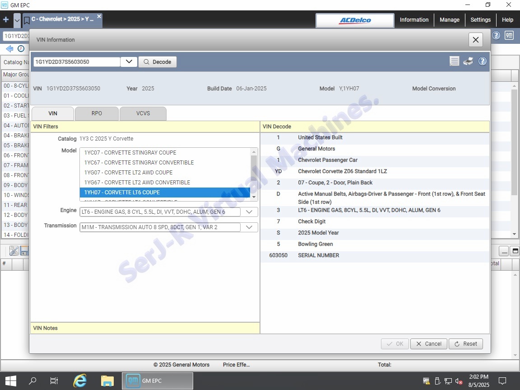Click the ACDelco logo button
This screenshot has height=390, width=520.
pos(355,21)
